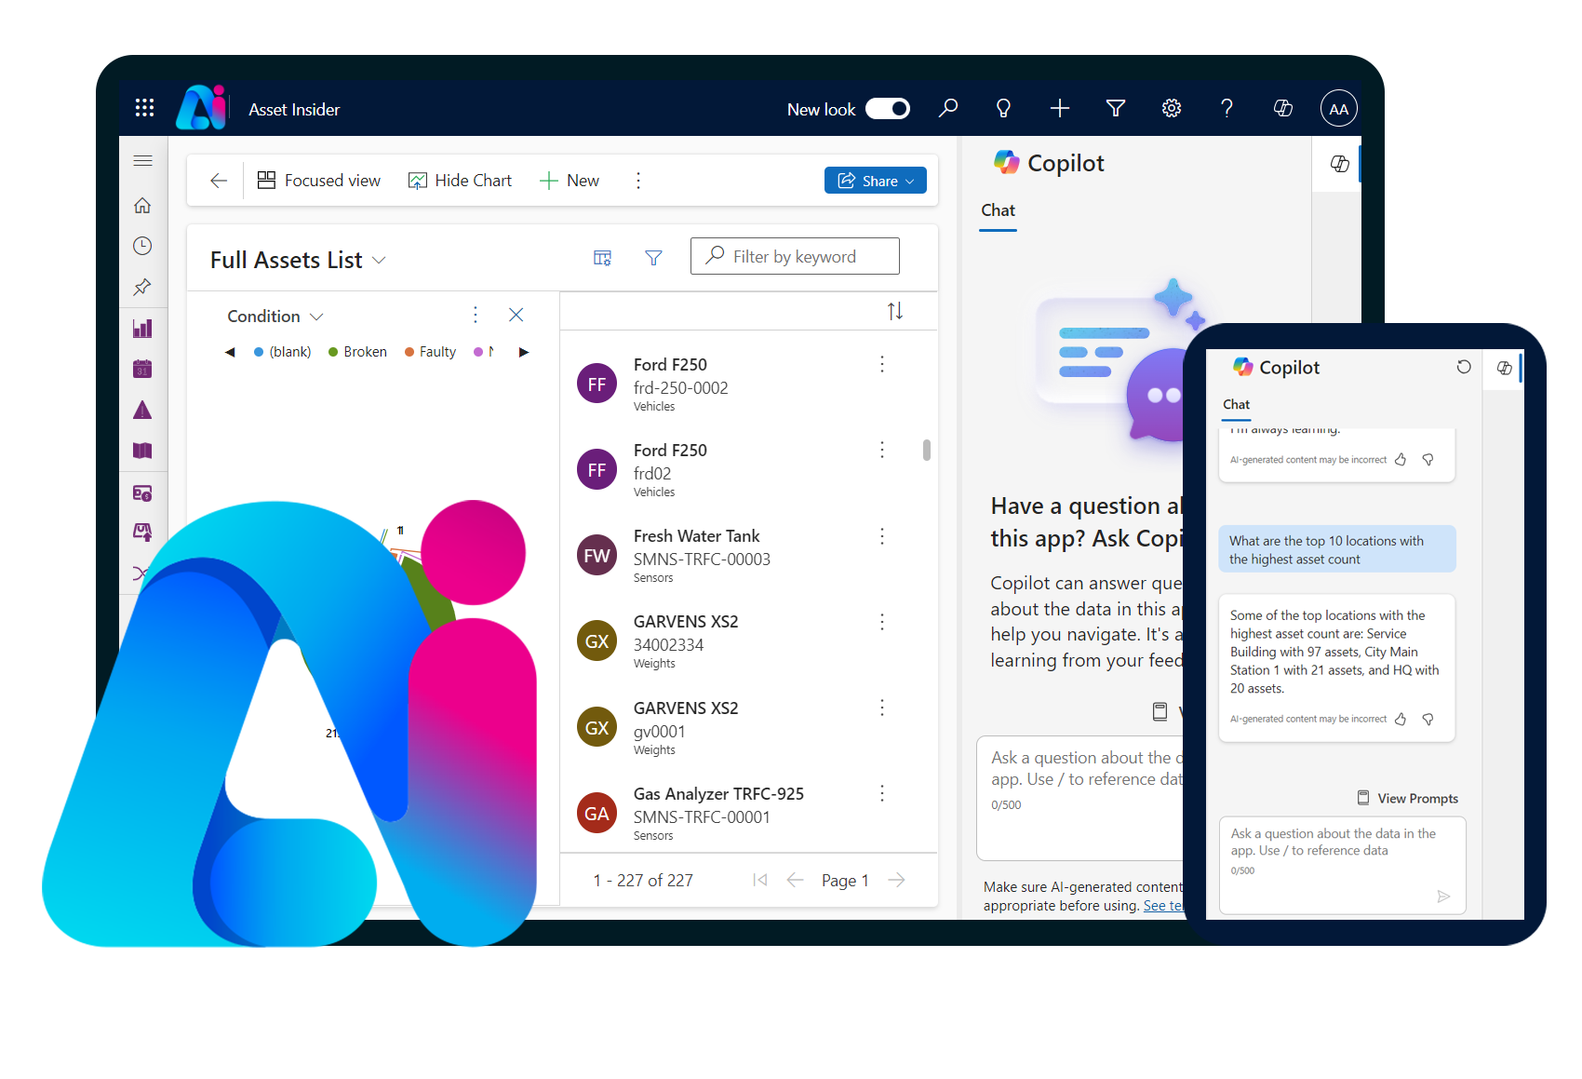The height and width of the screenshot is (1079, 1582).
Task: Open advanced find funnel in header
Action: pos(1116,108)
